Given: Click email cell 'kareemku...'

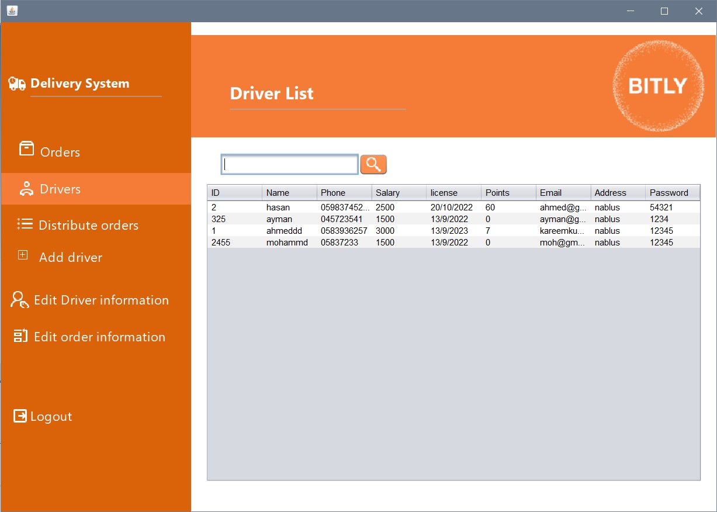Looking at the screenshot, I should tap(563, 231).
